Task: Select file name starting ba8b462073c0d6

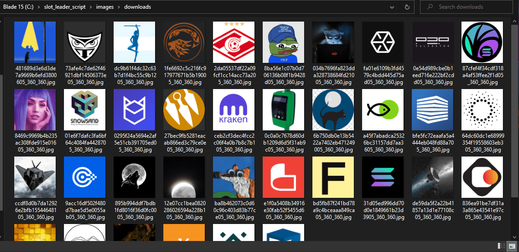Action: (234, 210)
